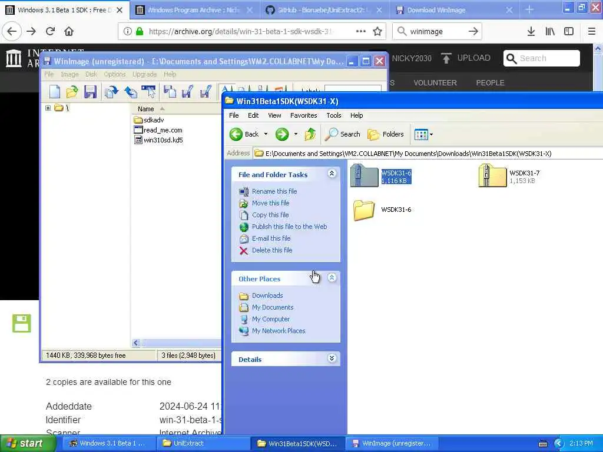The width and height of the screenshot is (603, 452).
Task: Expand root folder tree node in WinImage
Action: pyautogui.click(x=48, y=108)
